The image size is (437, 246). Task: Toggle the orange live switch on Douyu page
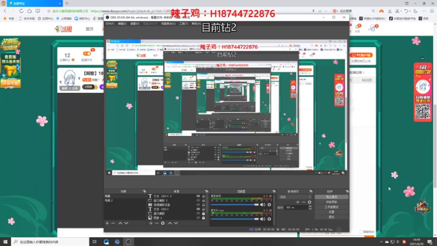87,53
